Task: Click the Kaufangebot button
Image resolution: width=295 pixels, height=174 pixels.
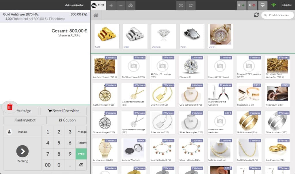Action: (25, 120)
